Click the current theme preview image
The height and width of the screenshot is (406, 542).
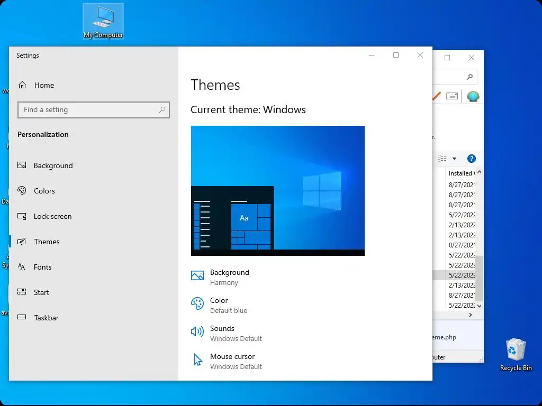277,190
